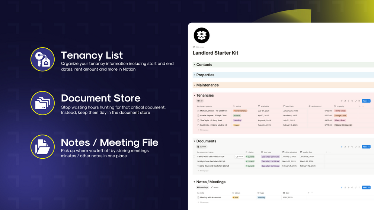The image size is (374, 210).
Task: Click the '10 Old Street' property tag
Action: click(340, 111)
